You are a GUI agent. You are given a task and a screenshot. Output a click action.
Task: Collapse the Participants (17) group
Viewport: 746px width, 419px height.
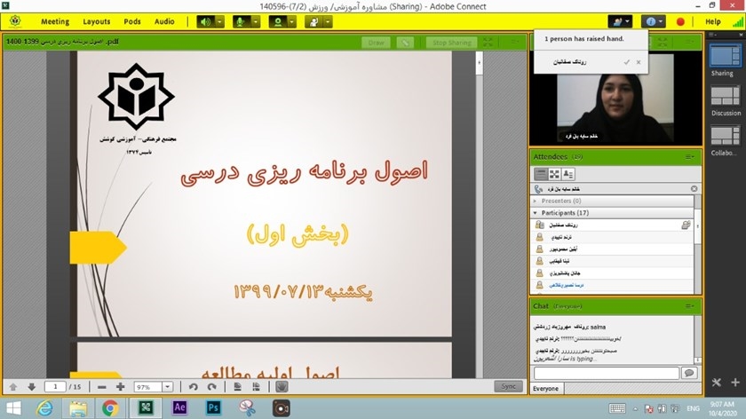535,213
